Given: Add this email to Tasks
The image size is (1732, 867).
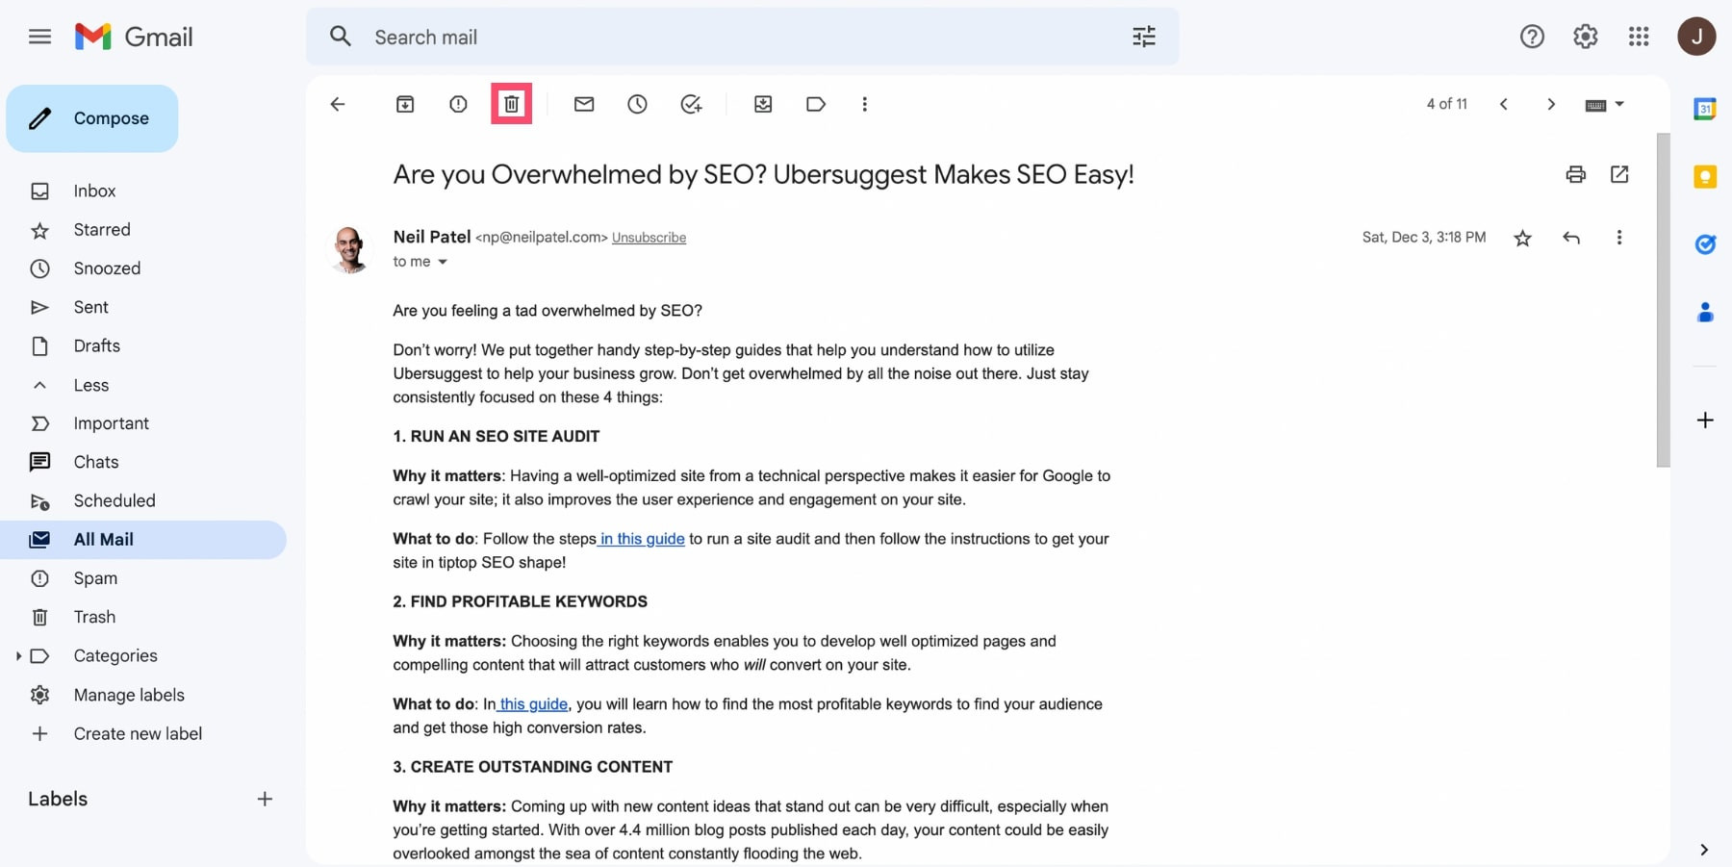Looking at the screenshot, I should (x=691, y=104).
